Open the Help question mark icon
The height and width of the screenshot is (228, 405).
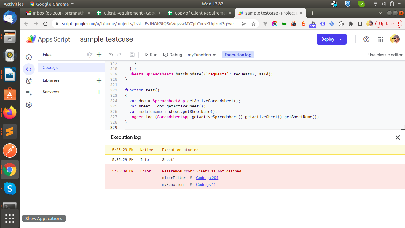(366, 39)
